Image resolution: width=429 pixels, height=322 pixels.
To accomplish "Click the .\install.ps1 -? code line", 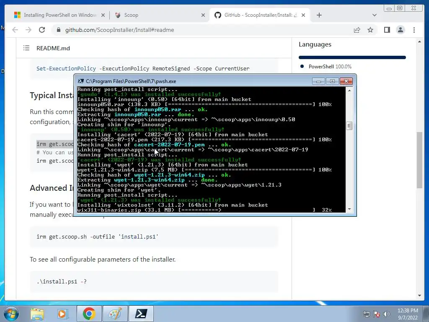I will tap(62, 281).
